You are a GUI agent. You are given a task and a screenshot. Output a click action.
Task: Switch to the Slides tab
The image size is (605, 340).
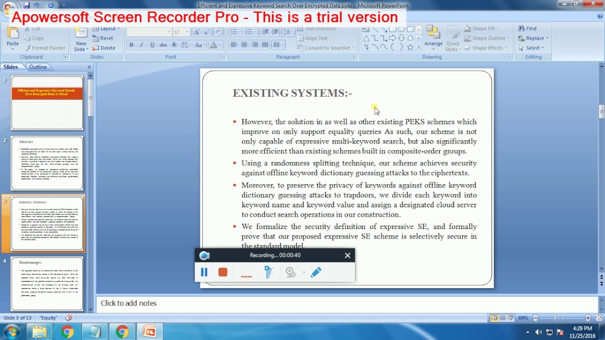pos(11,67)
